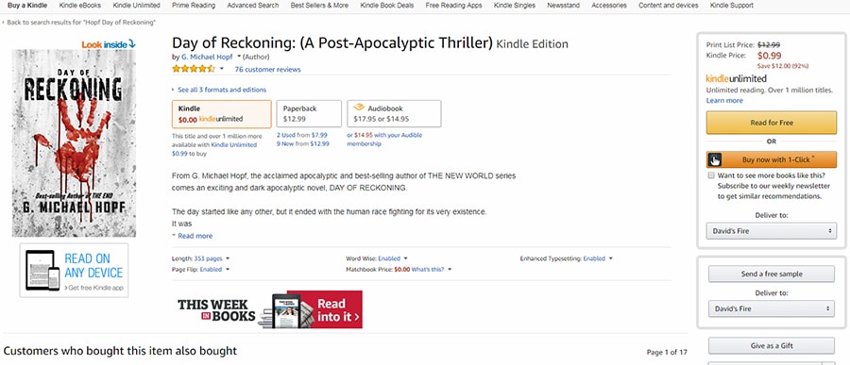Open first Deliver to David's Fire dropdown
The width and height of the screenshot is (850, 365).
[772, 231]
